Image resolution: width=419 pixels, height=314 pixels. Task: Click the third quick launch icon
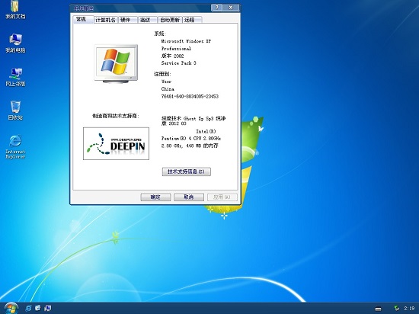pos(48,308)
